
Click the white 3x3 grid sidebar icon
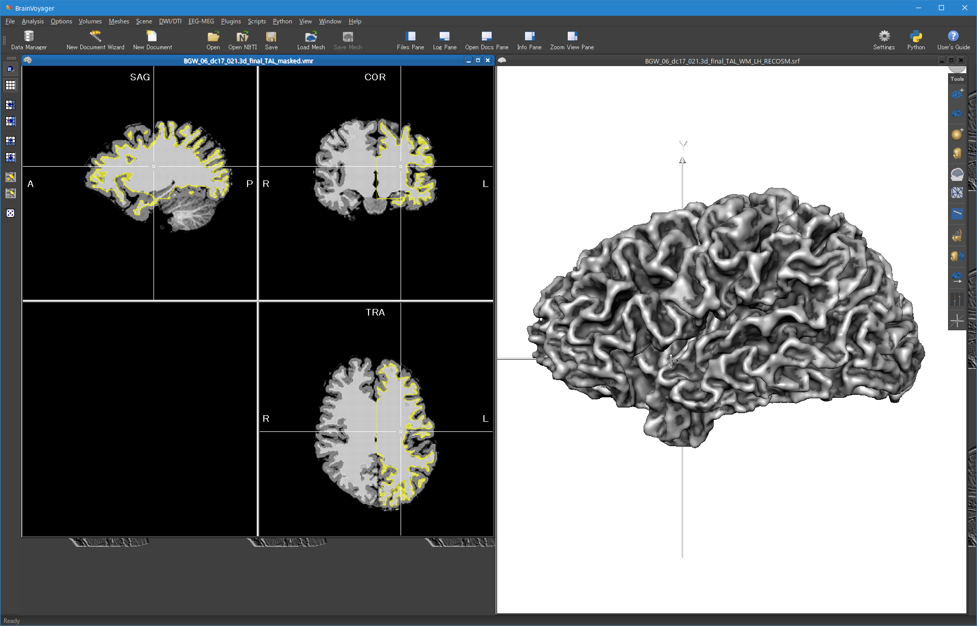10,85
